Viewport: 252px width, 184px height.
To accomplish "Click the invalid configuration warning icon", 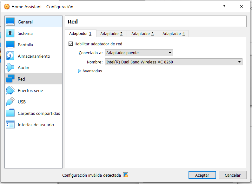I will coord(126,175).
